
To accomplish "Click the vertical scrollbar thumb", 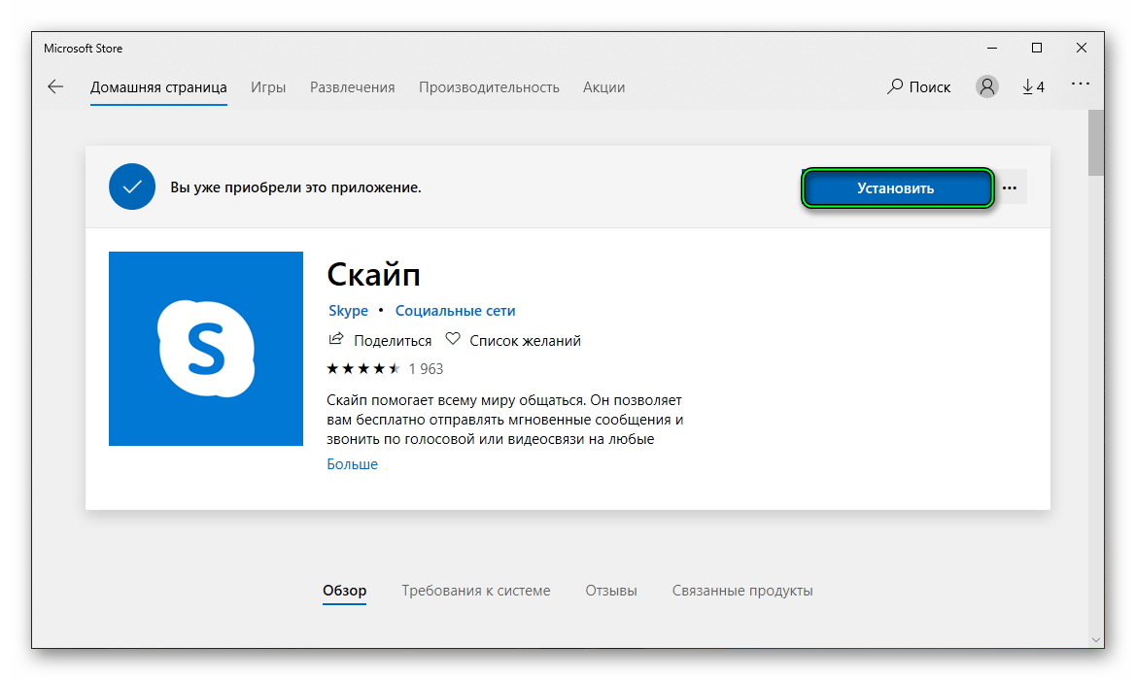I will (1096, 143).
